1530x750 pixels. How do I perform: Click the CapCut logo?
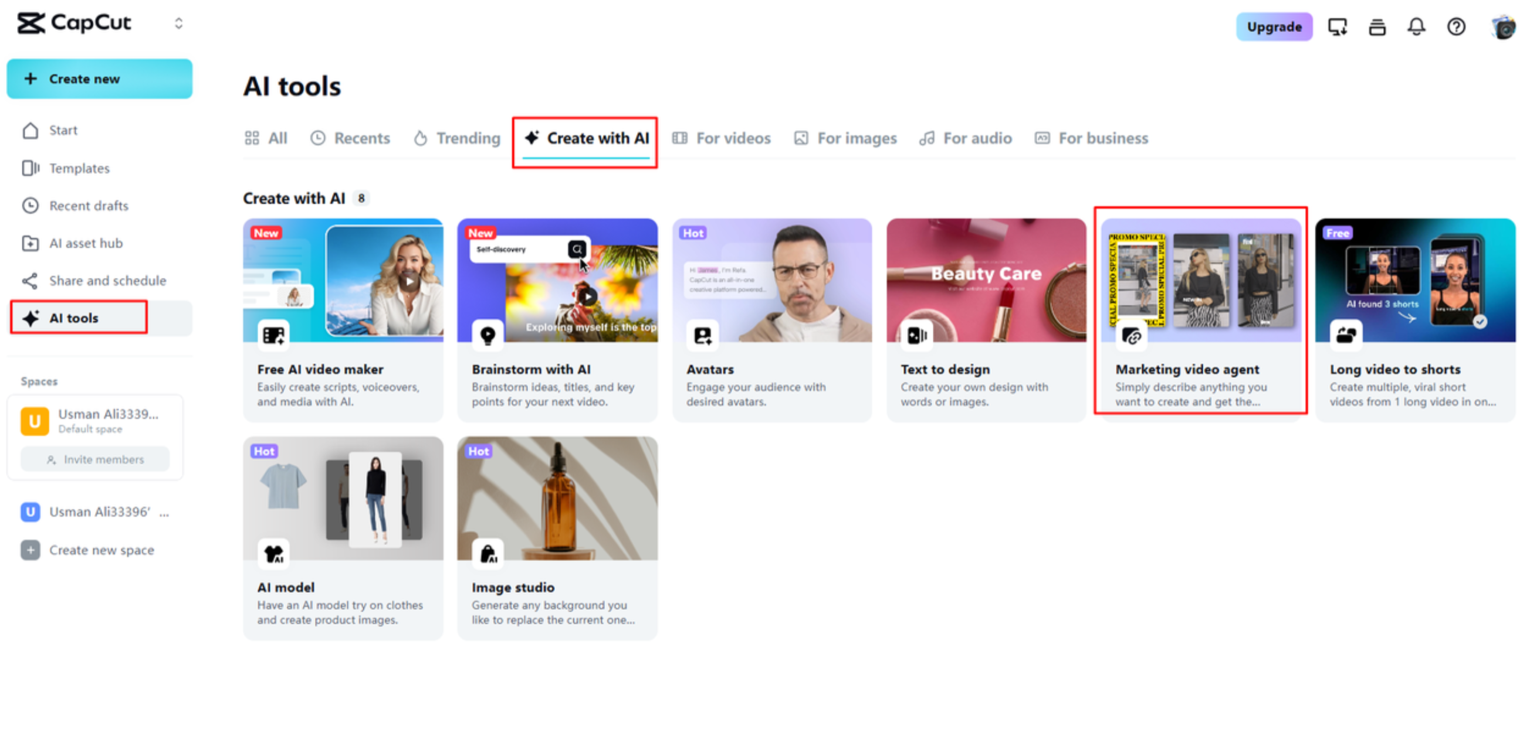click(x=75, y=23)
